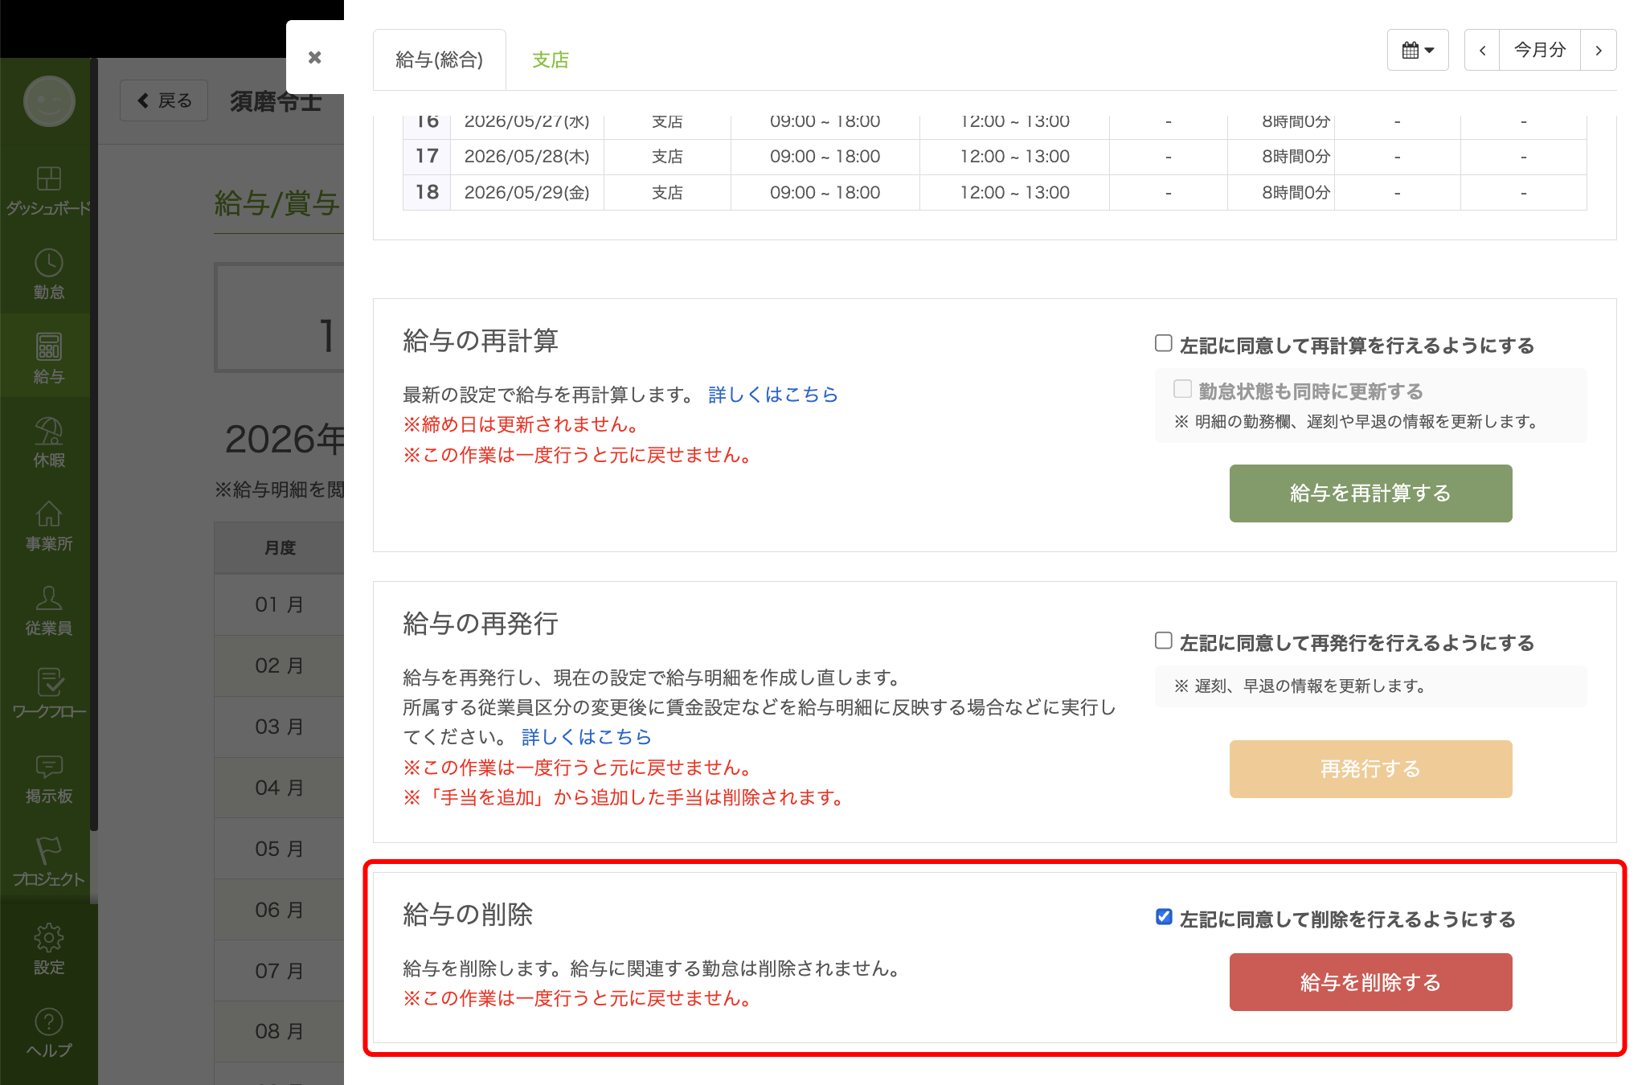Go to next month with right chevron
1646x1085 pixels.
1599,50
